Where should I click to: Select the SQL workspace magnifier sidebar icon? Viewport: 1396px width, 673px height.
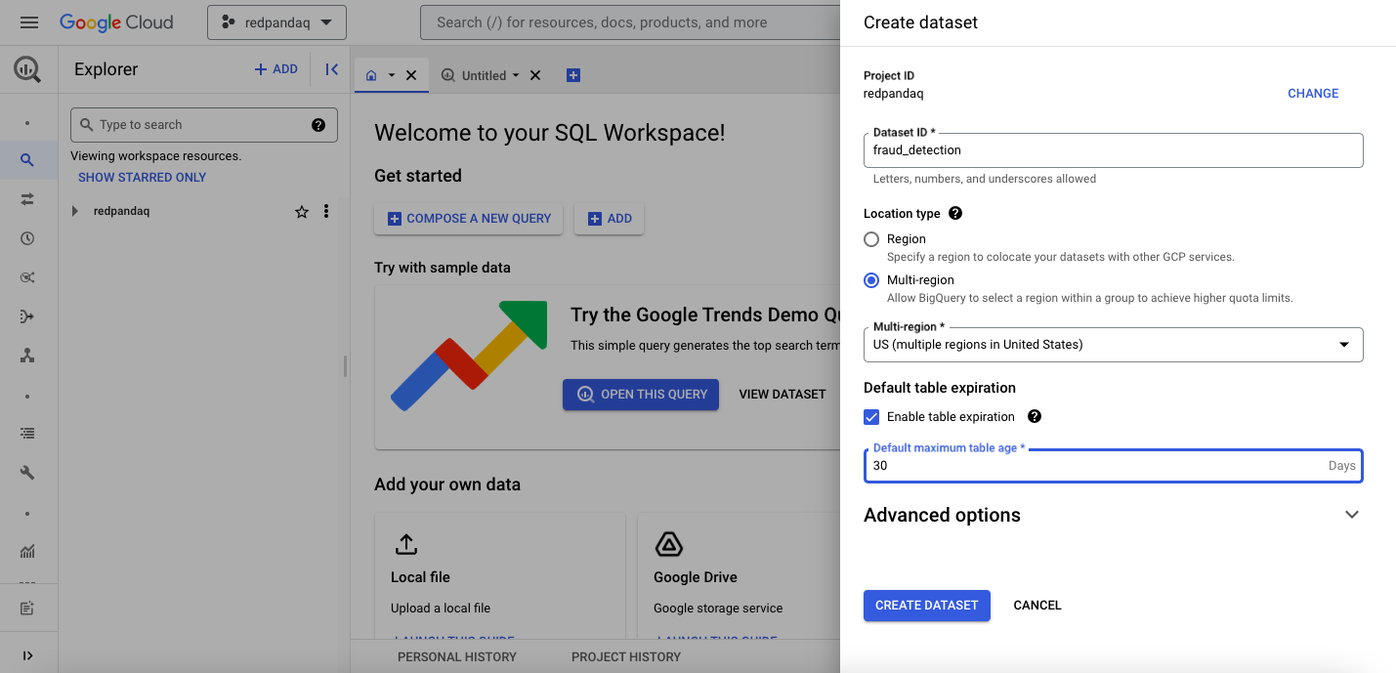(x=27, y=160)
